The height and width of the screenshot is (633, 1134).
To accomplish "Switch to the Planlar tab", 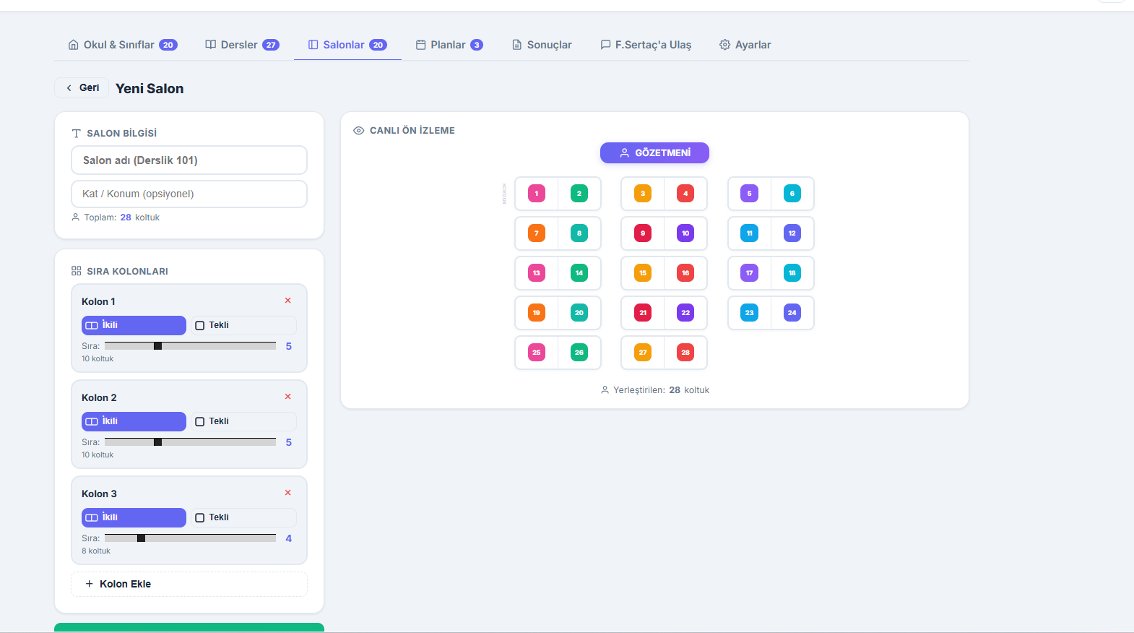I will (449, 45).
